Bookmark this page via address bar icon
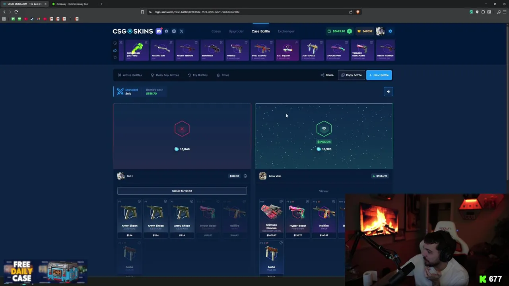 pos(142,12)
